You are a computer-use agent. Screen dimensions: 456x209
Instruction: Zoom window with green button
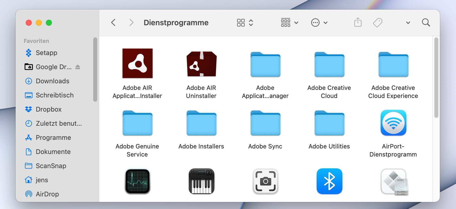[x=49, y=23]
